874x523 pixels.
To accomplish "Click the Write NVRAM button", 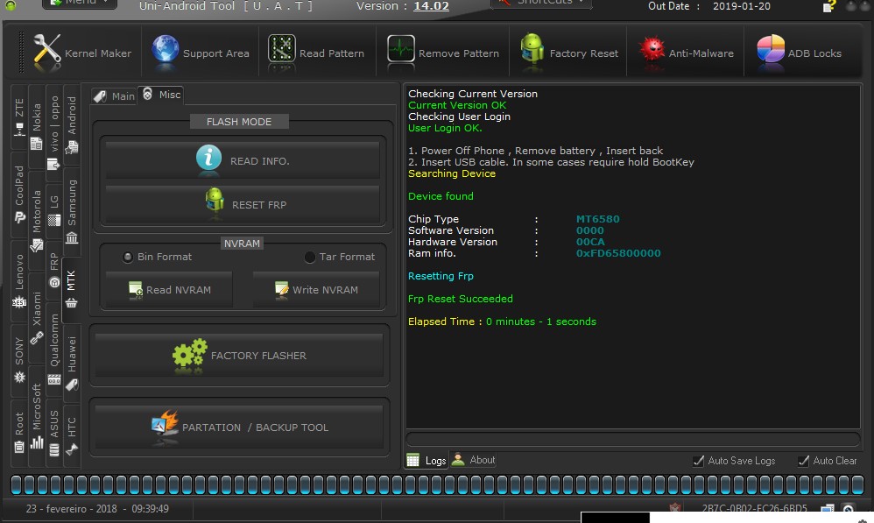I will click(x=316, y=289).
